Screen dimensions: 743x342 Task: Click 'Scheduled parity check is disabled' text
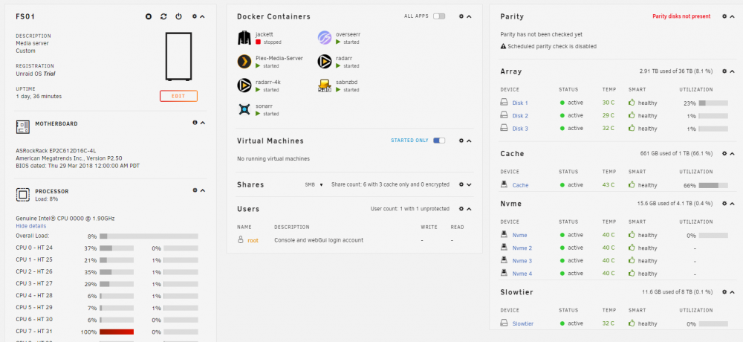pos(552,47)
